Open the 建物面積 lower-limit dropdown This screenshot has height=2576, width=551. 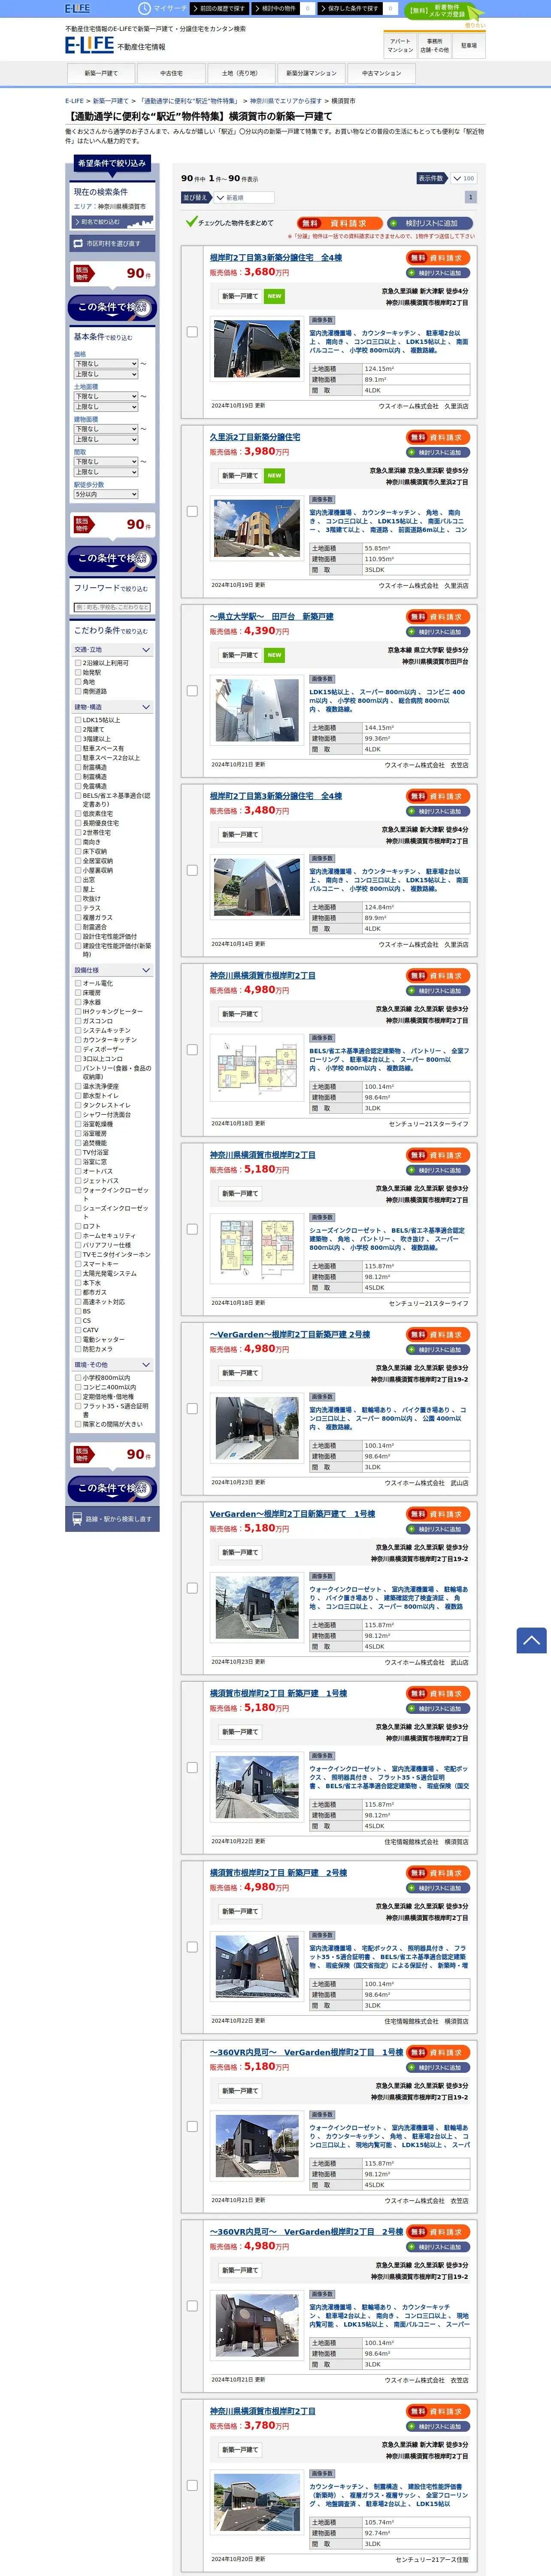tap(105, 429)
